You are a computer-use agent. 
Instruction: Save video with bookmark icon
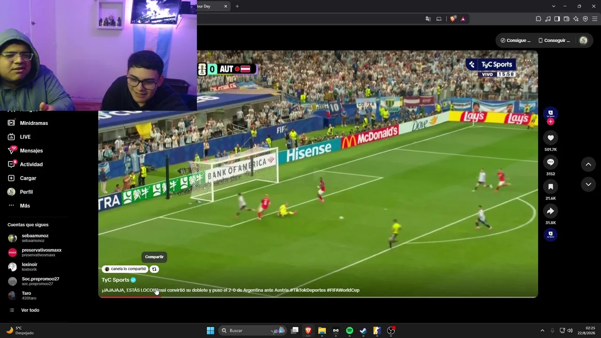coord(551,186)
